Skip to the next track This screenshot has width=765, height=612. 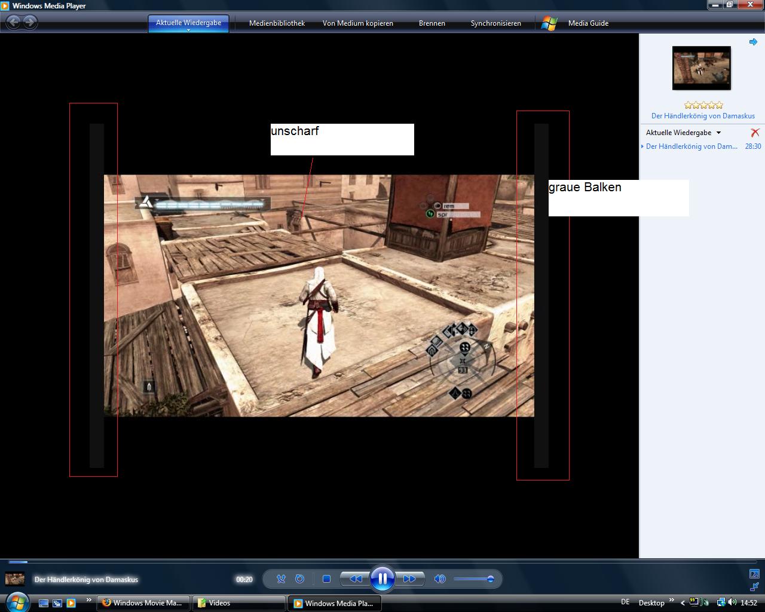click(410, 579)
